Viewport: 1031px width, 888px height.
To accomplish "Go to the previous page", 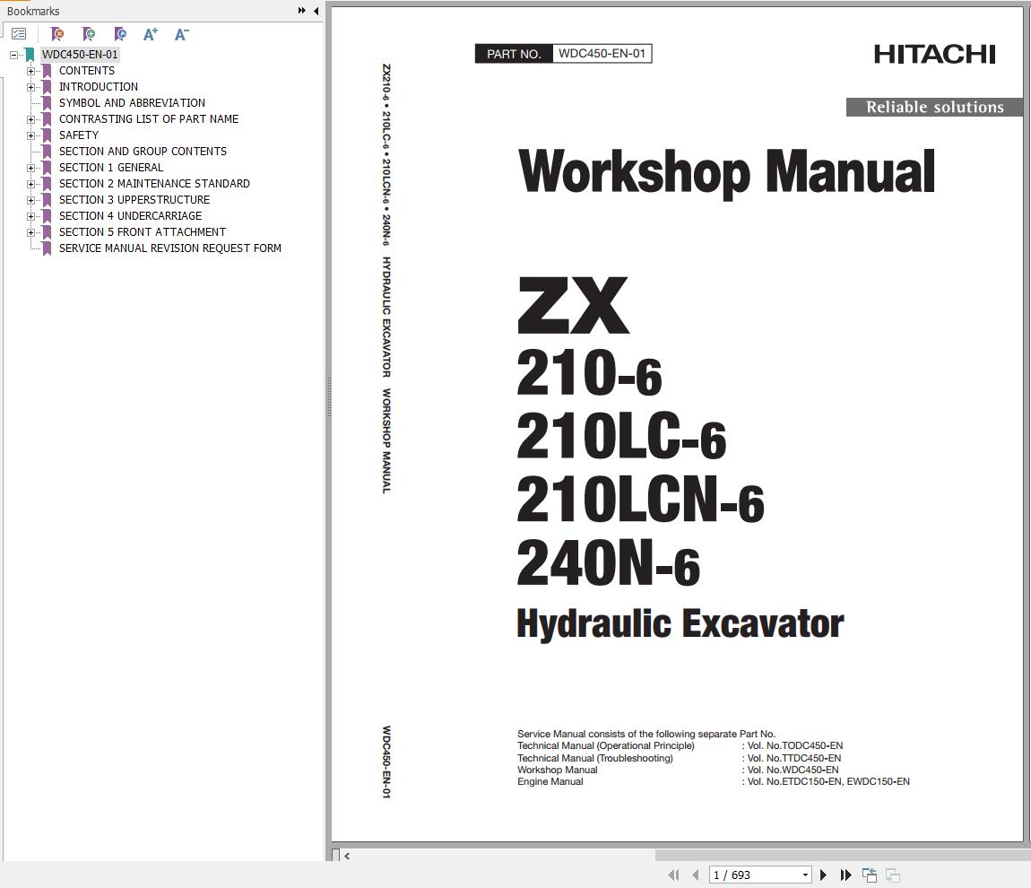I will tap(696, 875).
